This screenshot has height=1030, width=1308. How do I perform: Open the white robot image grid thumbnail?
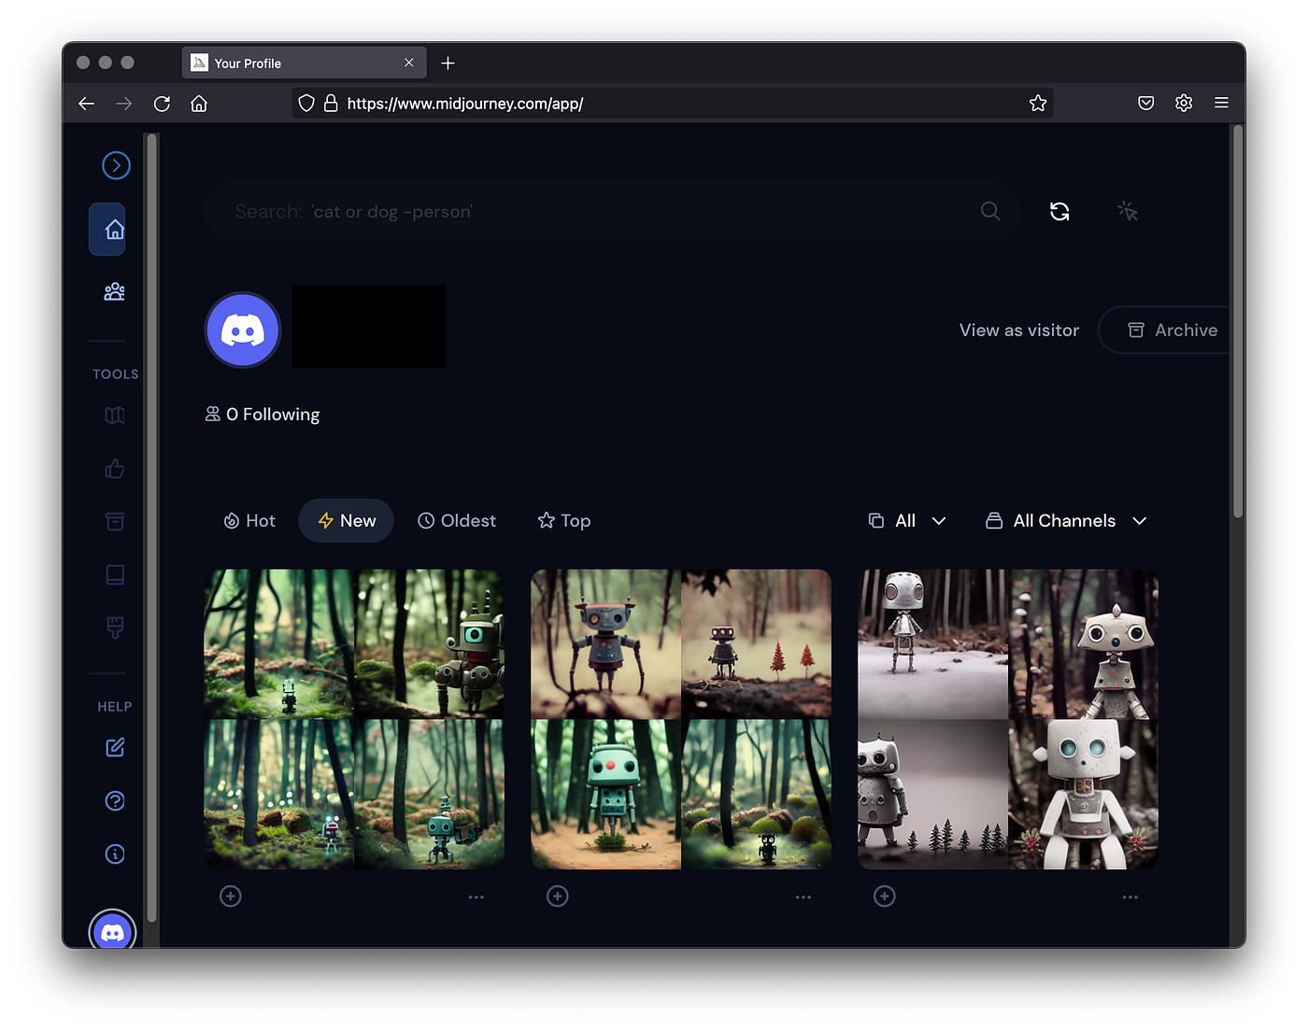pyautogui.click(x=1007, y=719)
